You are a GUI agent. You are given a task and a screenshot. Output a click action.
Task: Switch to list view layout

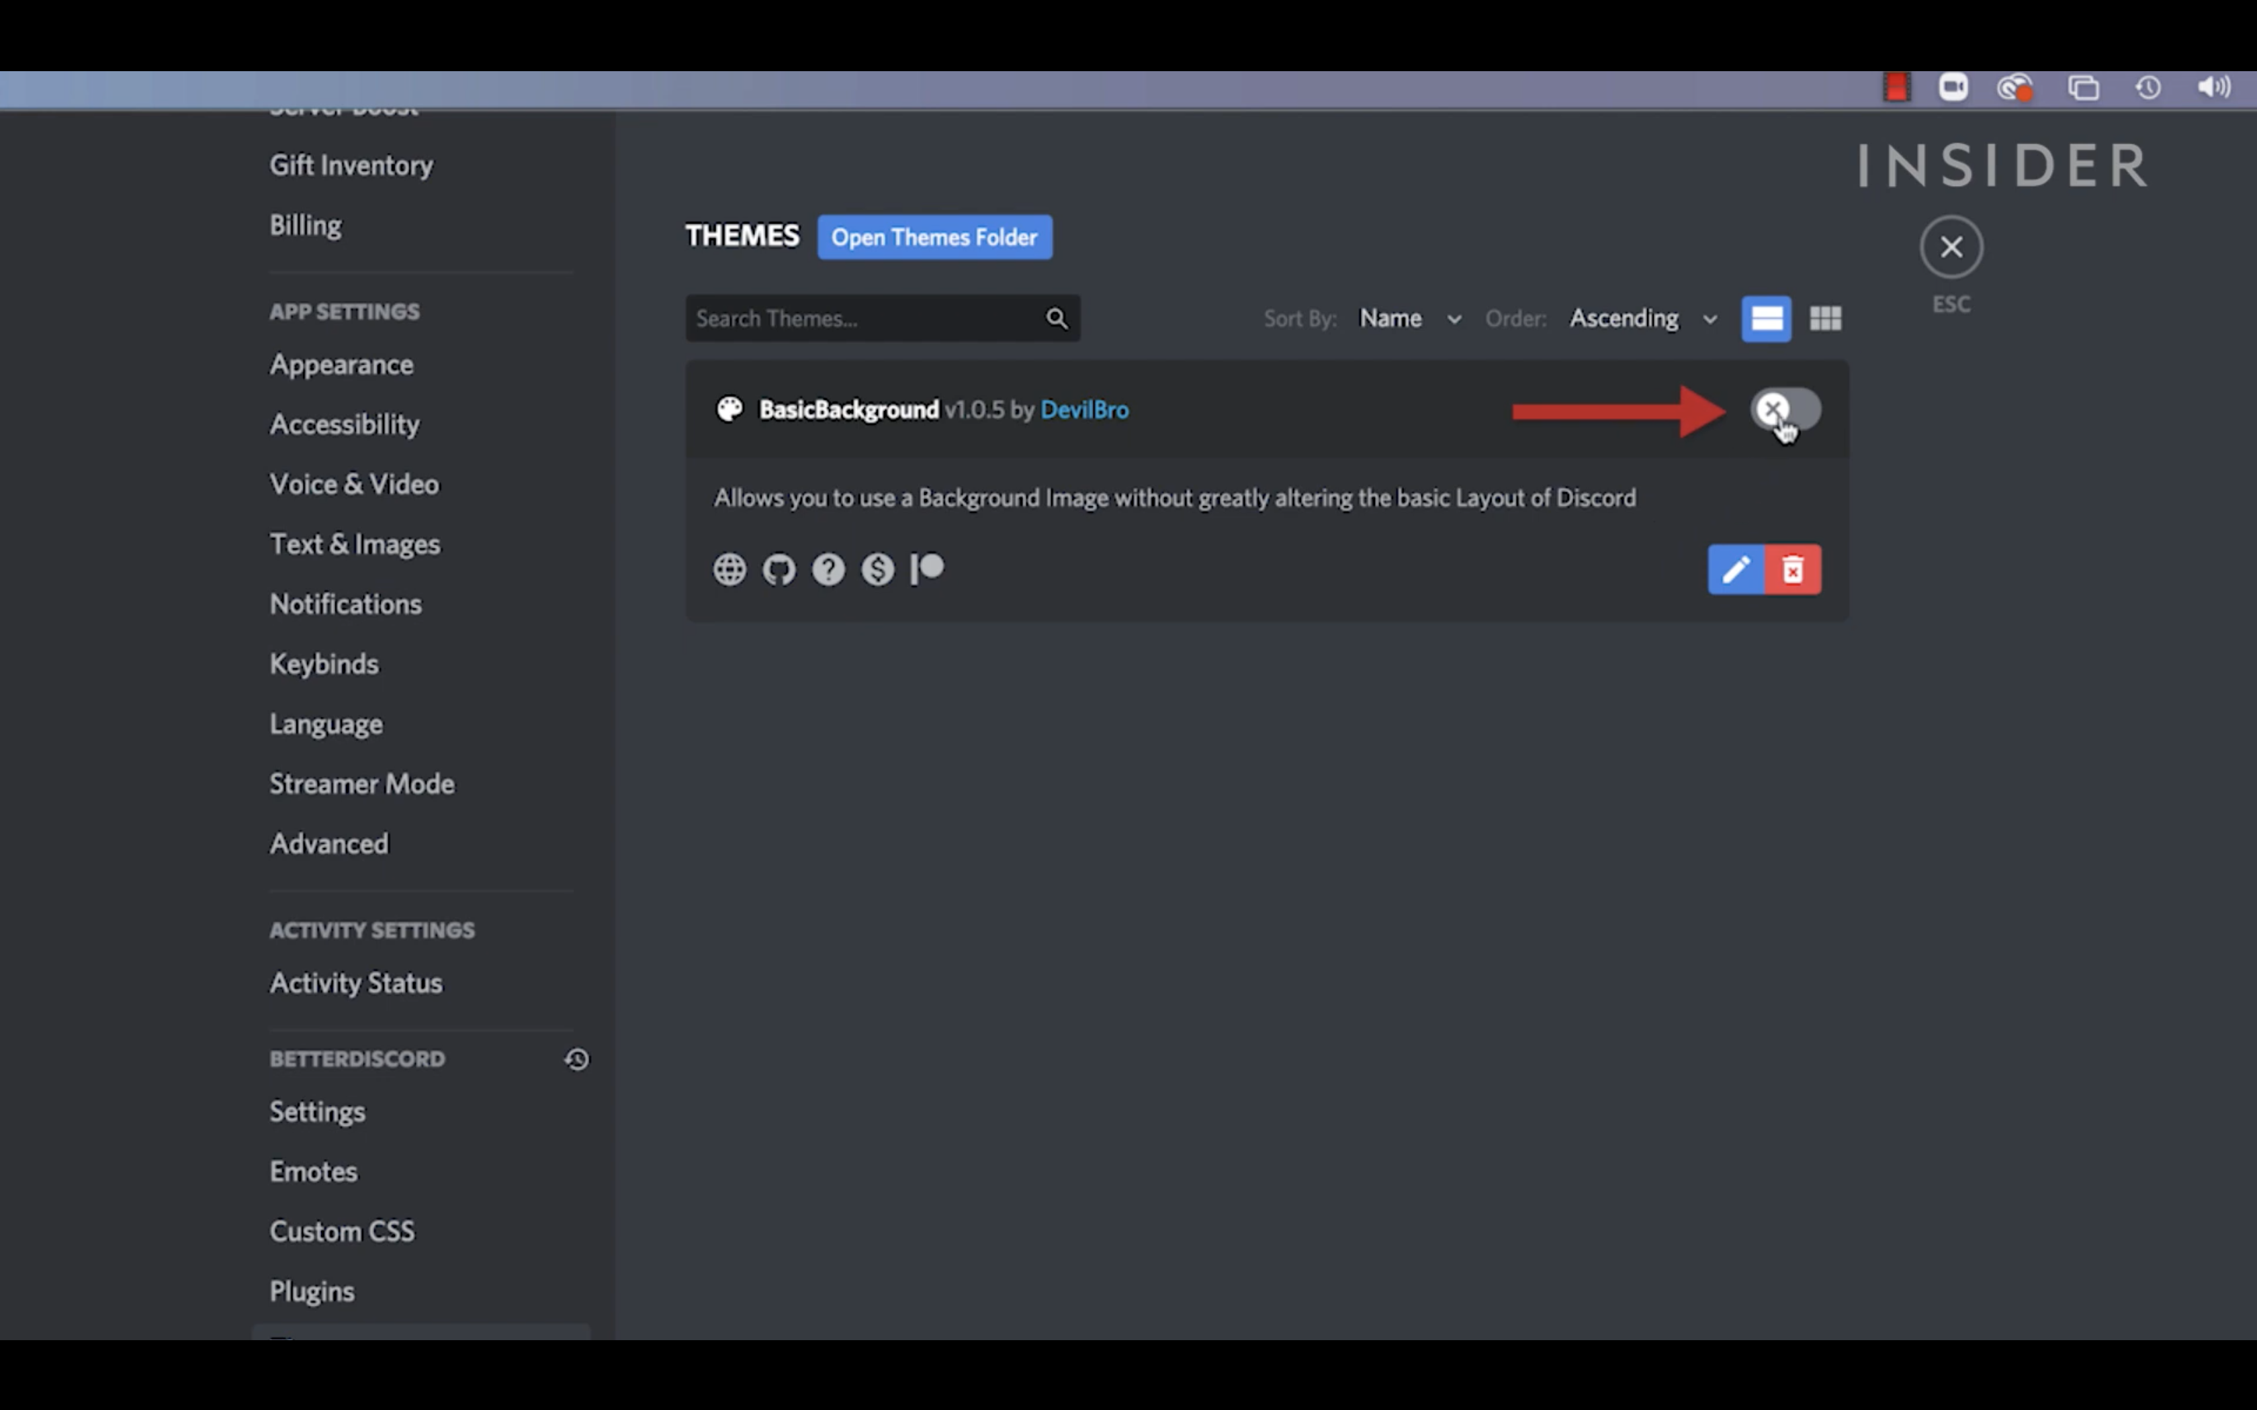pos(1766,318)
